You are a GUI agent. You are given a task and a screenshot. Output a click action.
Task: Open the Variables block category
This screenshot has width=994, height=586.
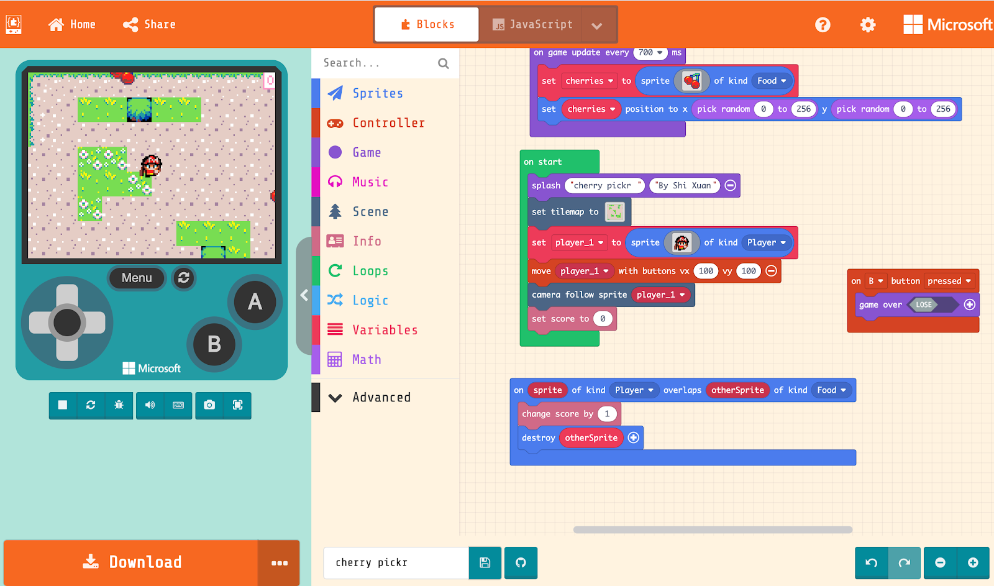coord(385,330)
